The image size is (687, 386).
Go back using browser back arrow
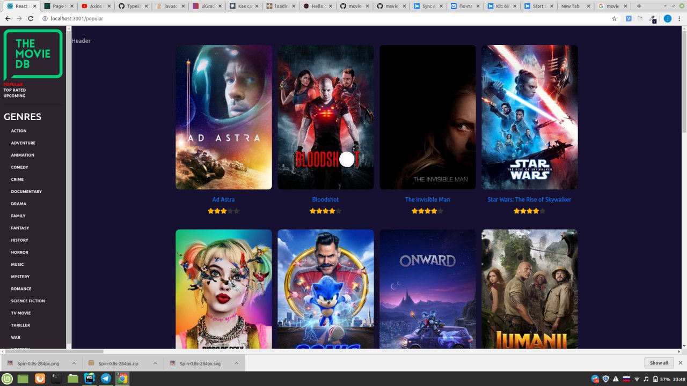(x=8, y=18)
